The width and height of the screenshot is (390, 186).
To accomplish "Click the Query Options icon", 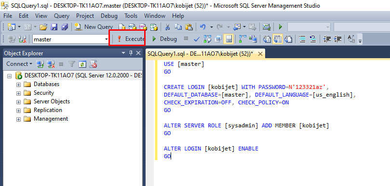I will coord(218,39).
